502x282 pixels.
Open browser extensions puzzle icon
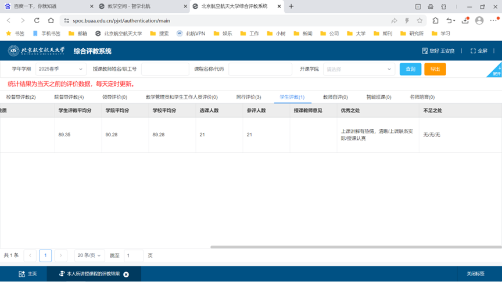(435, 20)
